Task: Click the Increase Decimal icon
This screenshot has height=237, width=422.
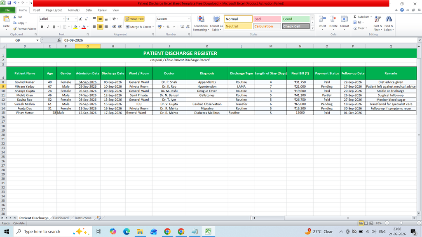Action: [182, 27]
